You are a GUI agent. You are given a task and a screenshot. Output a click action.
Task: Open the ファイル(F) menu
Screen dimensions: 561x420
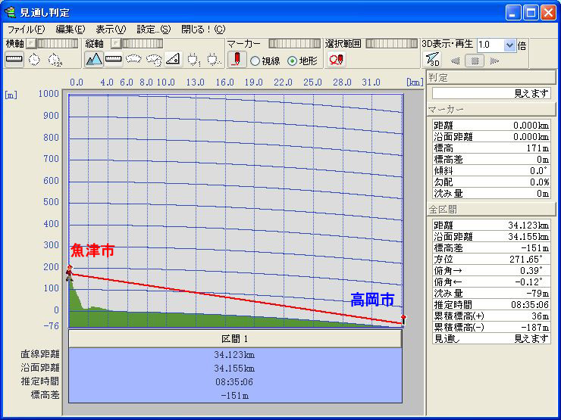pos(26,30)
